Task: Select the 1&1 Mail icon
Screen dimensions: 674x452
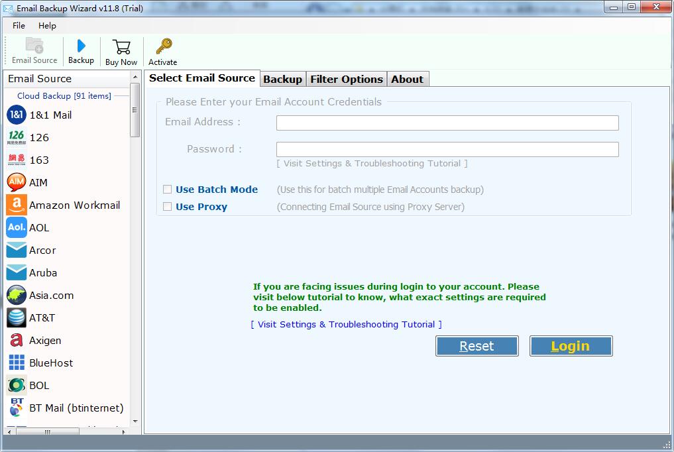Action: [x=17, y=115]
